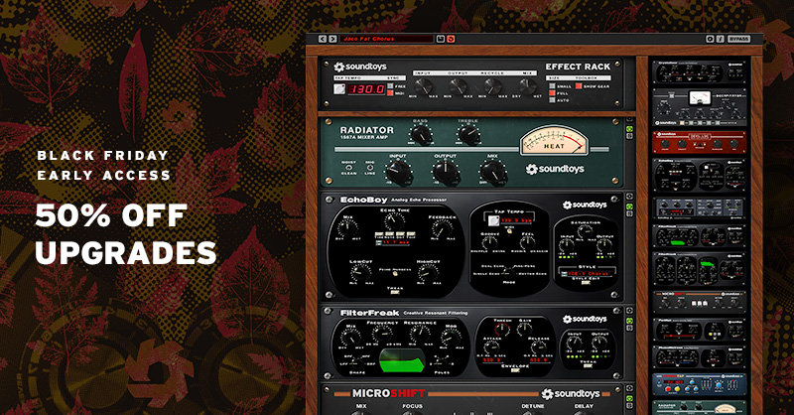
Task: Adjust the Effect Rack Input knob
Action: pyautogui.click(x=423, y=86)
